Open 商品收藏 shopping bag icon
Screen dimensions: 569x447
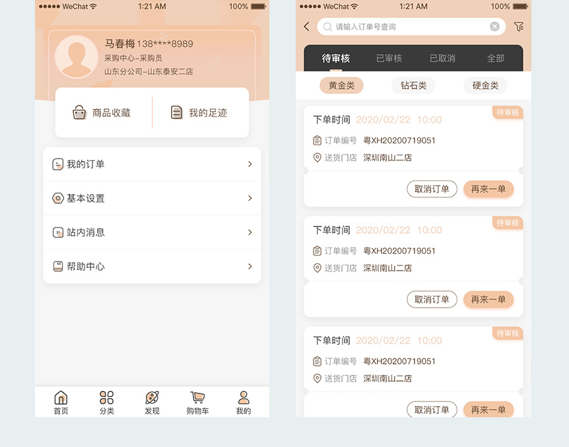pos(79,112)
